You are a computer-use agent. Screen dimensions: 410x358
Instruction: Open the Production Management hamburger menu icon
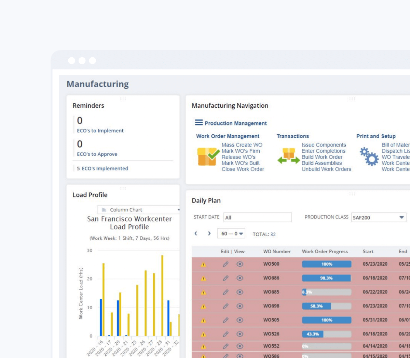(199, 122)
